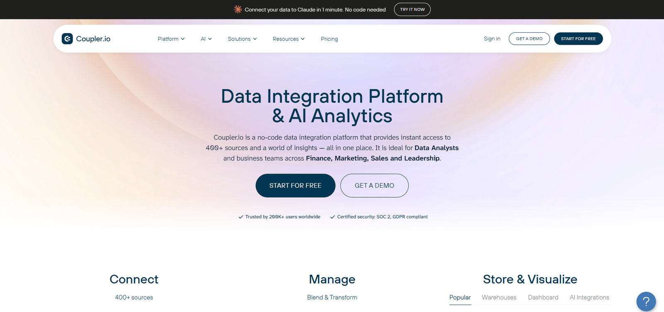Screen dimensions: 664x312
Task: Click "Trusted by 200K+ users worldwide" text
Action: 283,217
